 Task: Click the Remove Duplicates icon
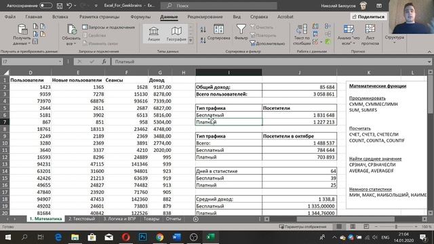(315, 35)
